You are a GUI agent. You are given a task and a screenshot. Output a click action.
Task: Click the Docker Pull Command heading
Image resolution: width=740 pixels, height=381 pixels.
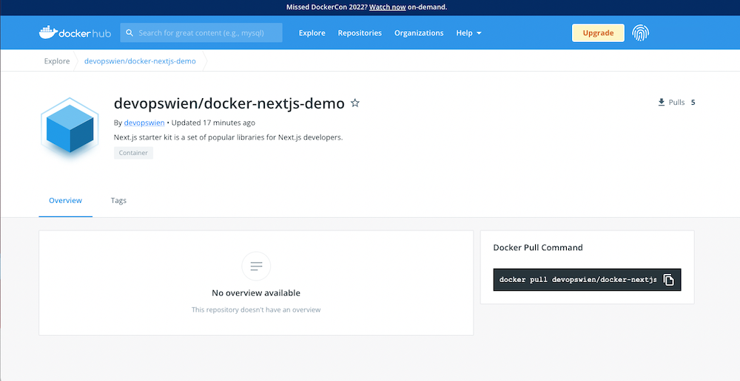pos(538,247)
